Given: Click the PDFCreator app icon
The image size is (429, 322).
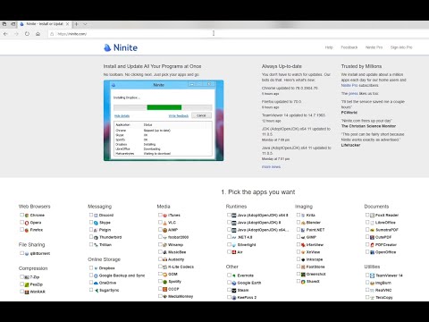Looking at the screenshot, I should pyautogui.click(x=372, y=244).
